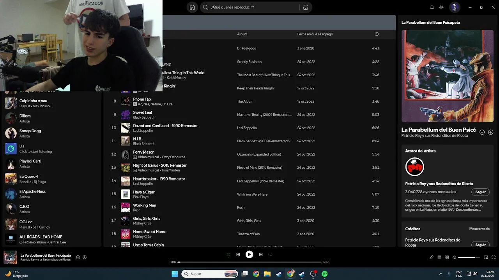The height and width of the screenshot is (280, 499).
Task: Open C.R.O artist in library
Action: tap(51, 209)
